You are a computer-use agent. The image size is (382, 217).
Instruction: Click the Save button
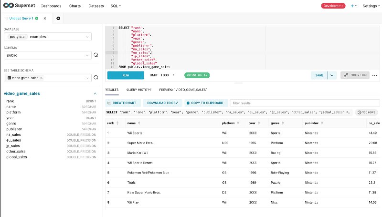(x=319, y=75)
